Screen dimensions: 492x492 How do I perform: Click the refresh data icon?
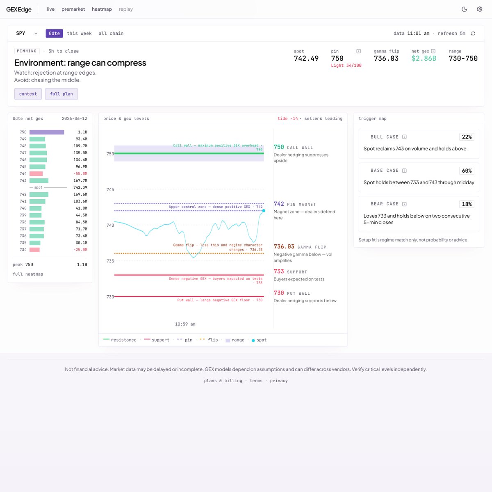click(473, 34)
